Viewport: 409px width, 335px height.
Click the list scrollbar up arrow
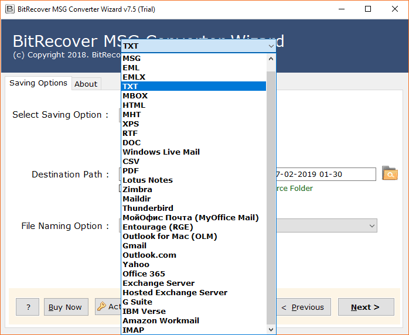271,59
